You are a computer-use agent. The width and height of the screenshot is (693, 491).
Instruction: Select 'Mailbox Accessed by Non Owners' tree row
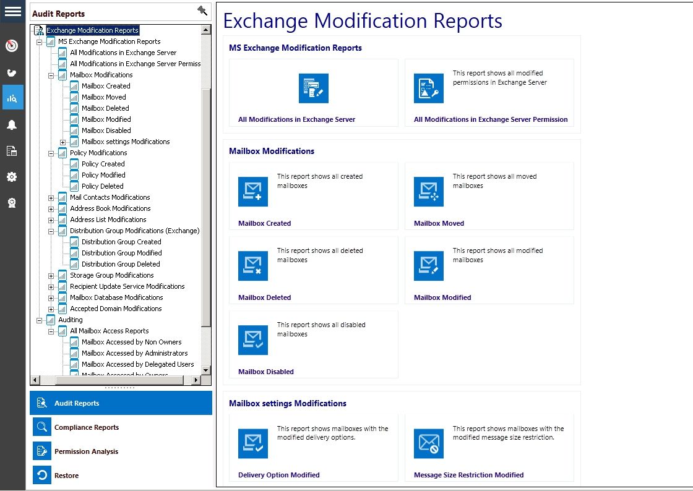[131, 342]
